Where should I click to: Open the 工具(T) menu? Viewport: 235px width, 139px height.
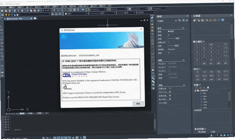coord(46,7)
